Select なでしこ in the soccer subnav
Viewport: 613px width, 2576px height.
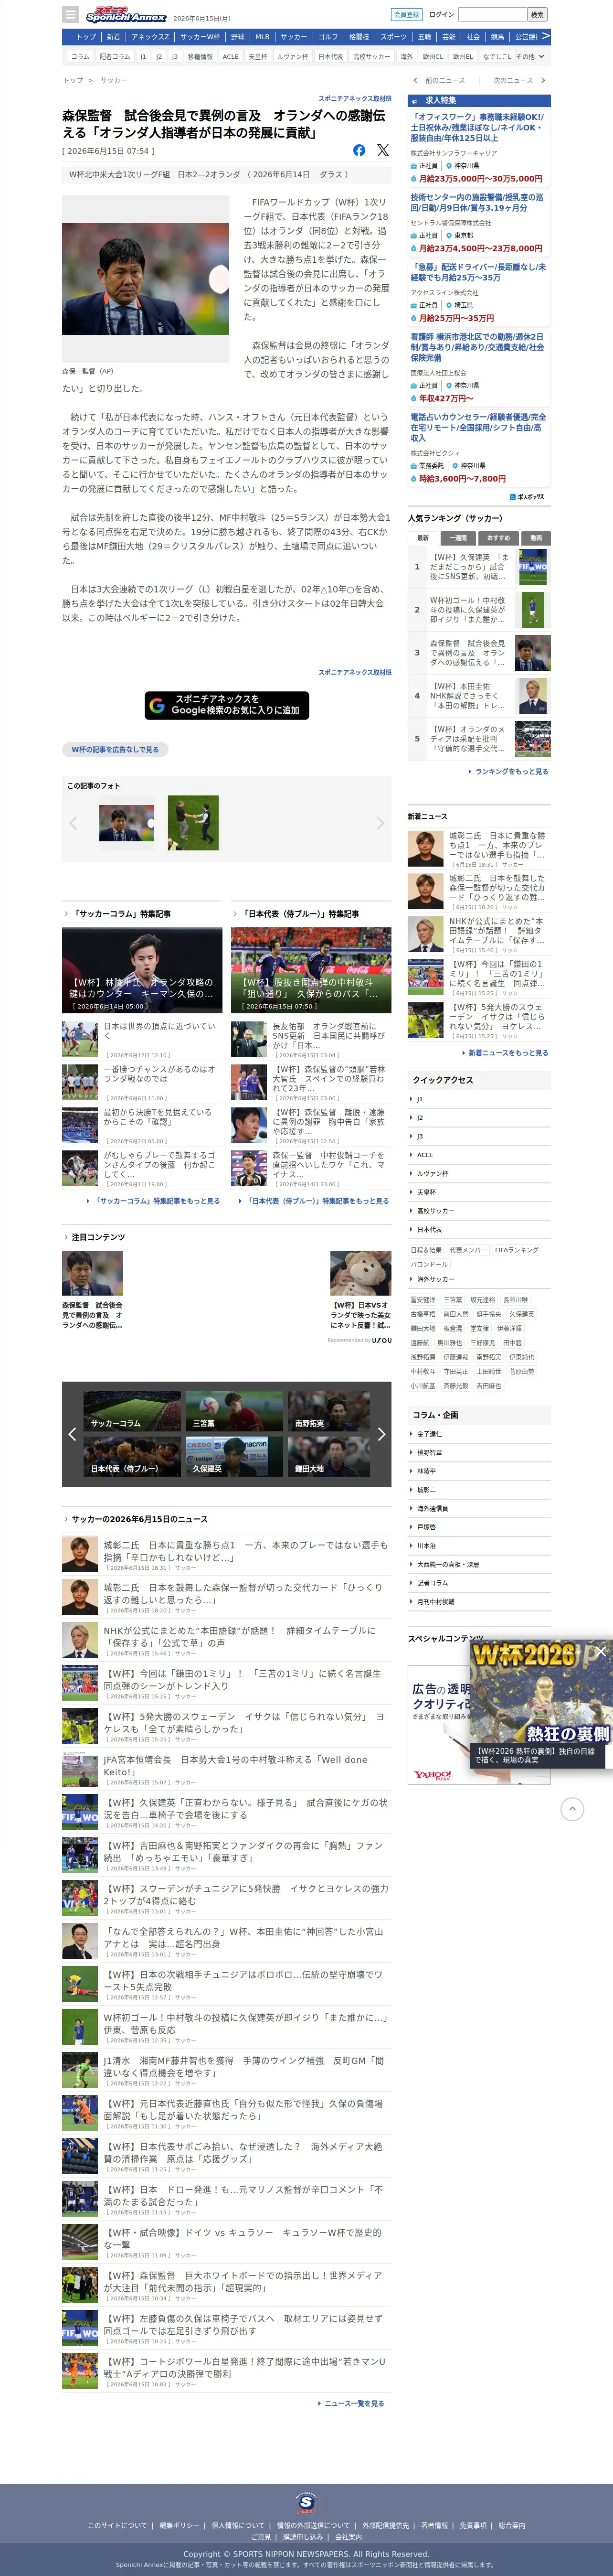[497, 57]
